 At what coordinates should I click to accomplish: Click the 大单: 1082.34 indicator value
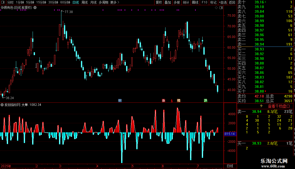(31, 105)
